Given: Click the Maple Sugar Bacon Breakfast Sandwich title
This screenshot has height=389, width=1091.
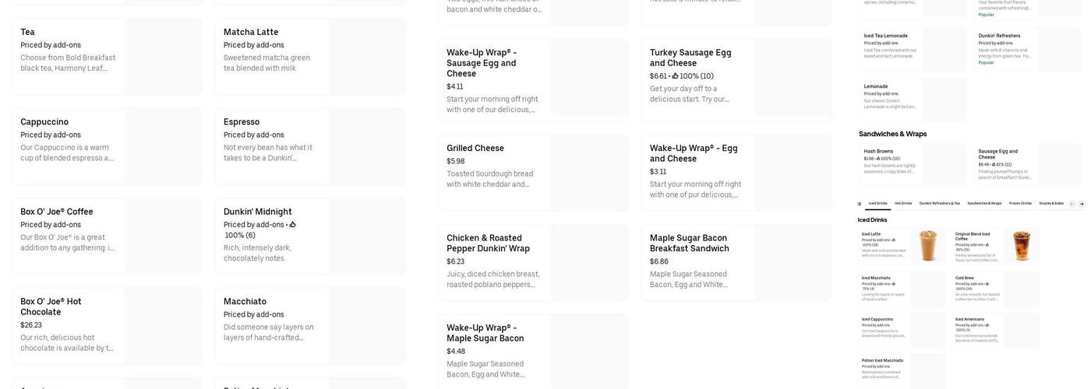Looking at the screenshot, I should click(689, 243).
